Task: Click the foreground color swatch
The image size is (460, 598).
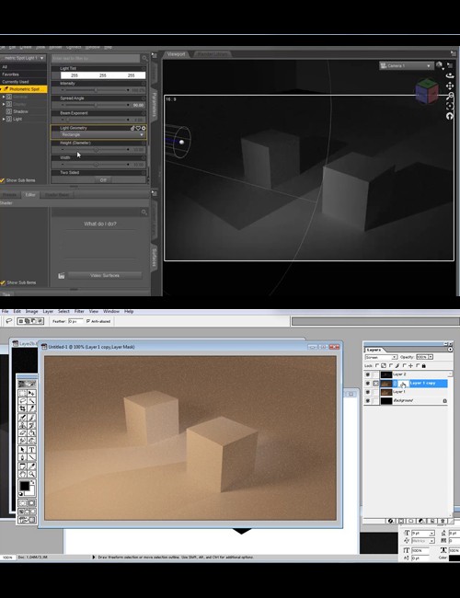Action: pos(25,486)
